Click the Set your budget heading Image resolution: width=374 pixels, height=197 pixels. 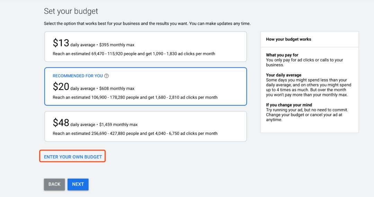[x=71, y=11]
